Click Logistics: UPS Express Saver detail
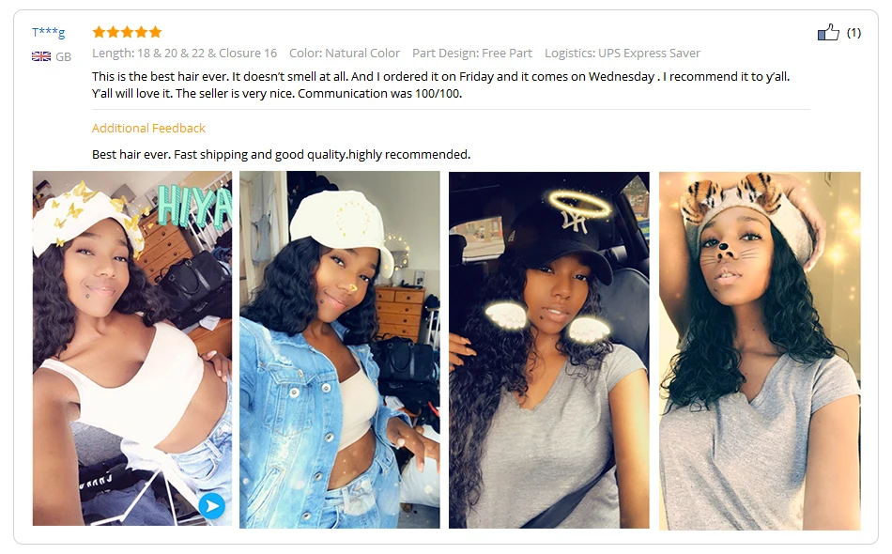Image resolution: width=892 pixels, height=554 pixels. [x=623, y=53]
